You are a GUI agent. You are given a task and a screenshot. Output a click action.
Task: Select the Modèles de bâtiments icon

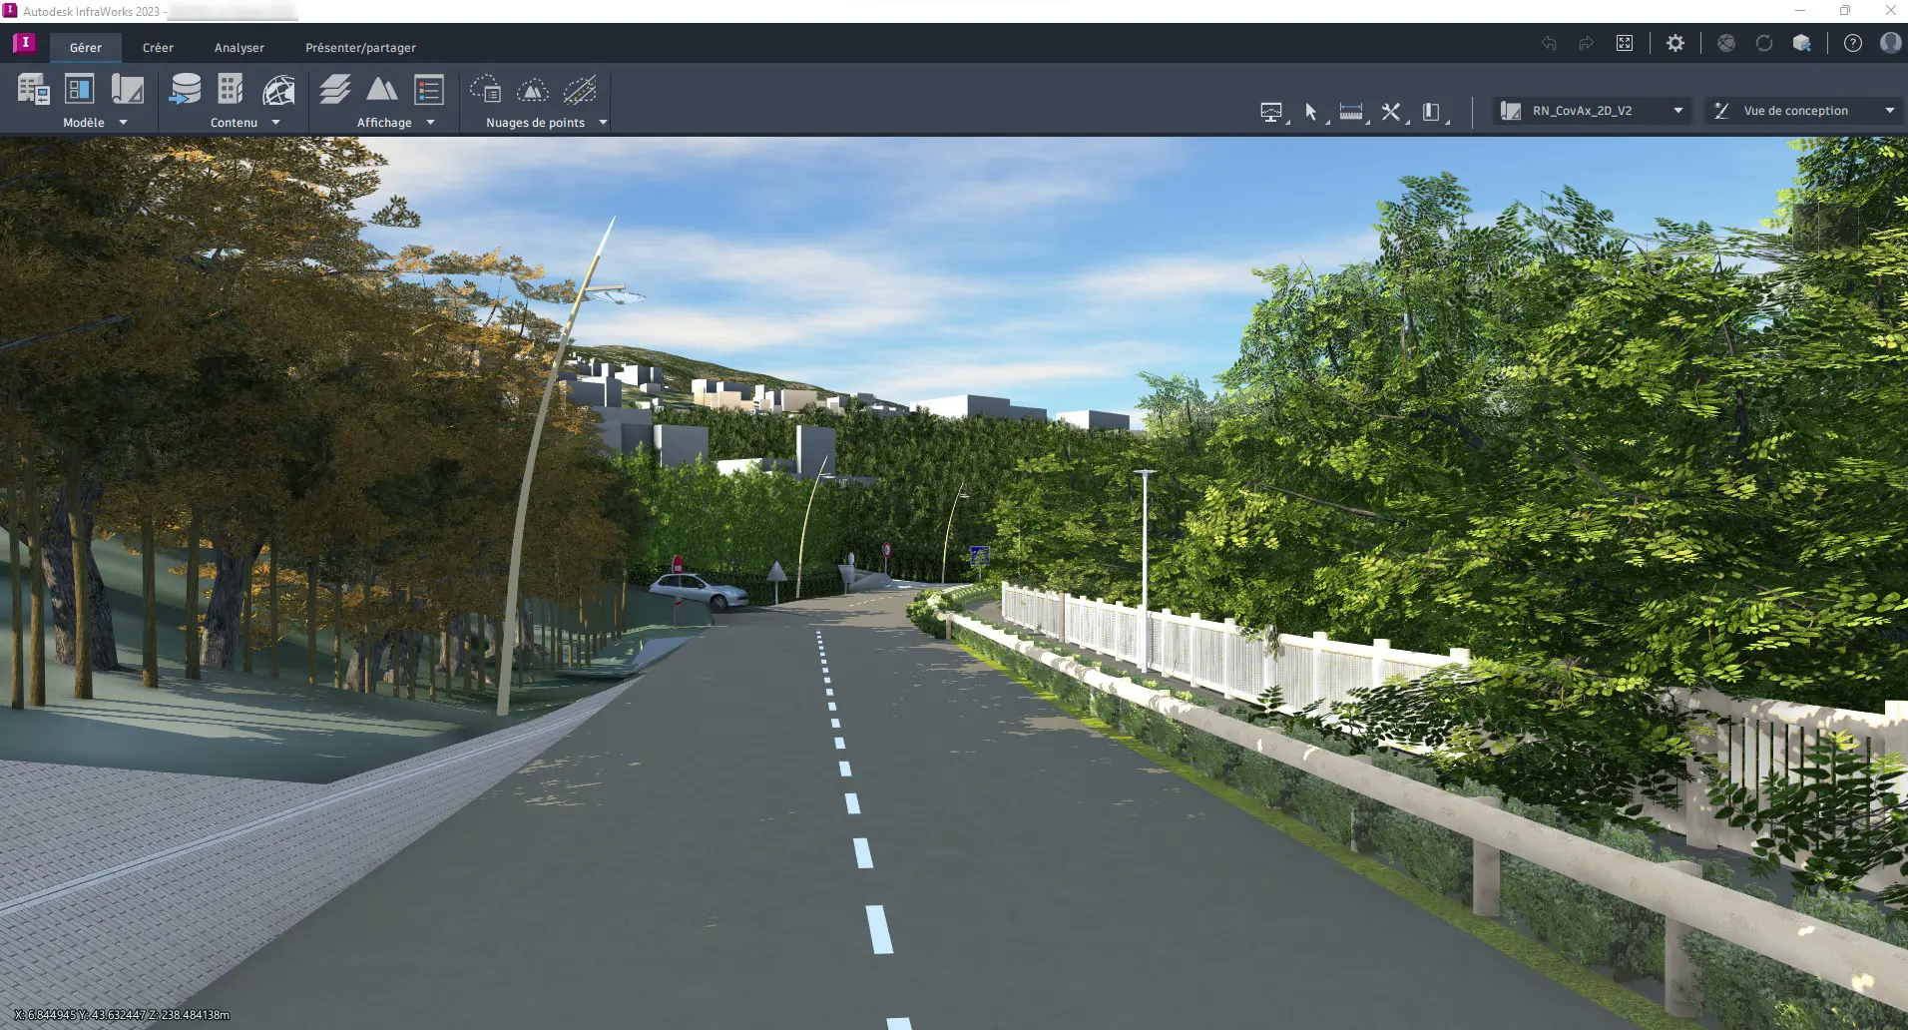click(x=231, y=90)
